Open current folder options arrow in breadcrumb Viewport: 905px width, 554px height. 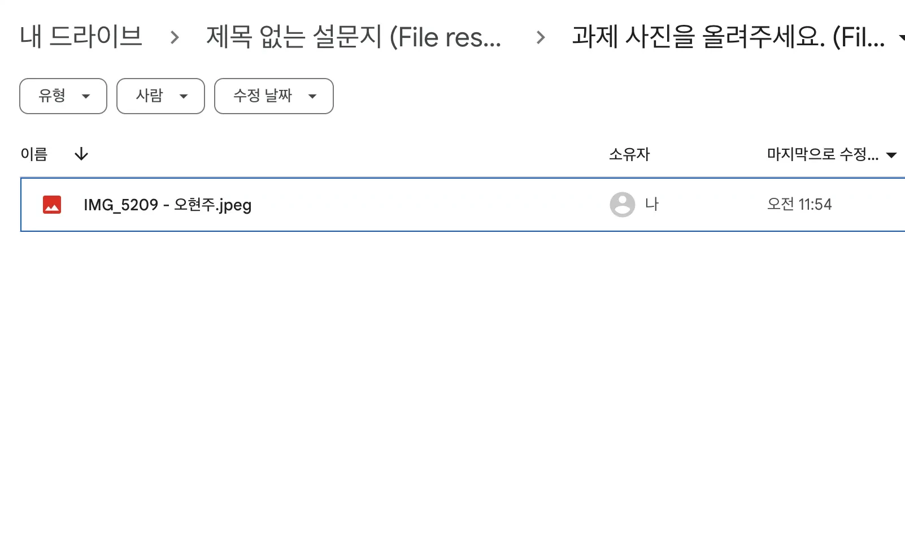click(x=902, y=38)
